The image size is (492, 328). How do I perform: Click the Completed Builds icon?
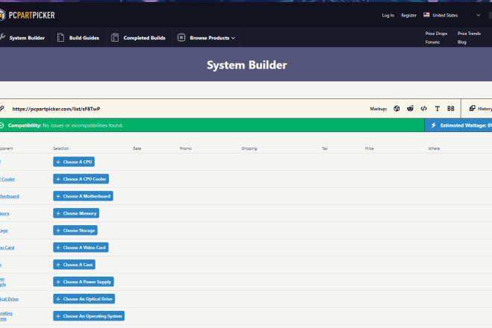(115, 38)
